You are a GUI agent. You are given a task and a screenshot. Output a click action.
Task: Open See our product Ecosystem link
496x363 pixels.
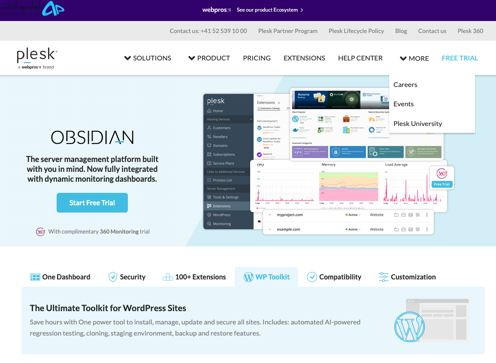[x=267, y=10]
